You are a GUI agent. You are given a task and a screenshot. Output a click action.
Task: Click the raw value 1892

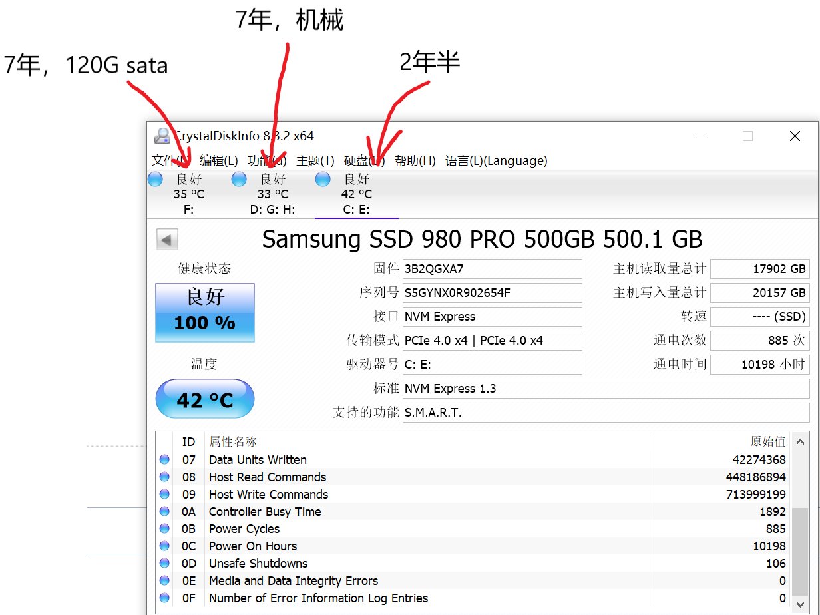click(773, 512)
